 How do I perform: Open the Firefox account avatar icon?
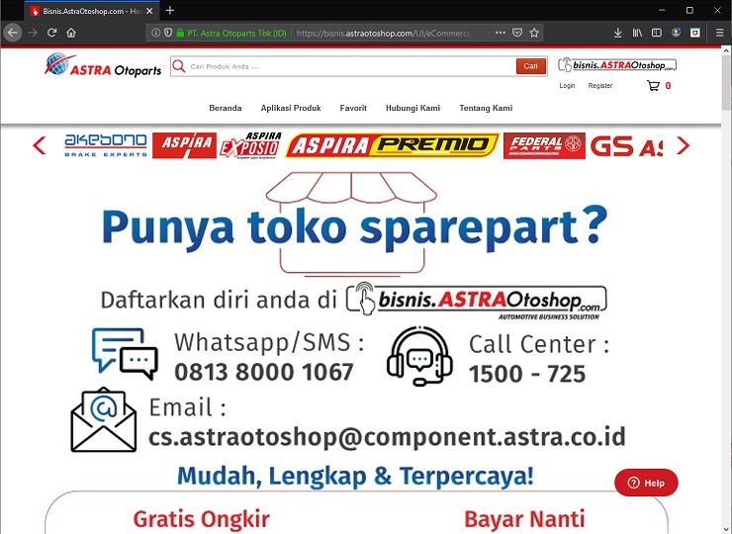(x=676, y=33)
